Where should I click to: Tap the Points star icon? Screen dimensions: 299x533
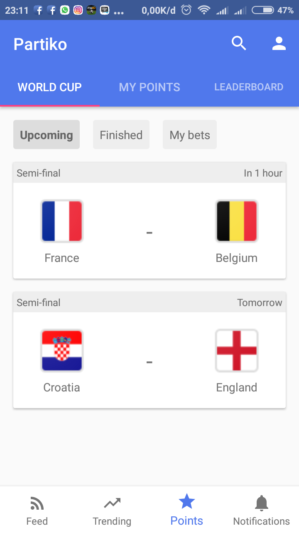tap(187, 501)
